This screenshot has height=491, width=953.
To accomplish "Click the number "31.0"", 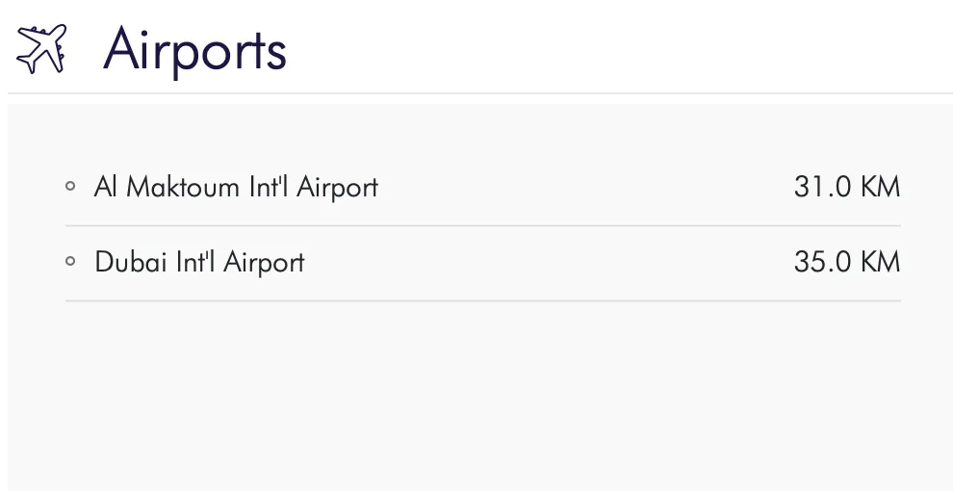I will 822,187.
